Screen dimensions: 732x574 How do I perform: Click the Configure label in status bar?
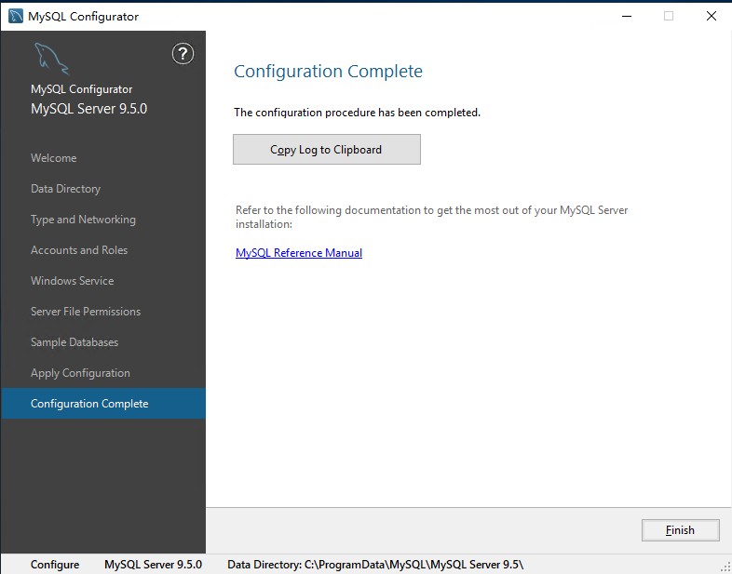(55, 565)
